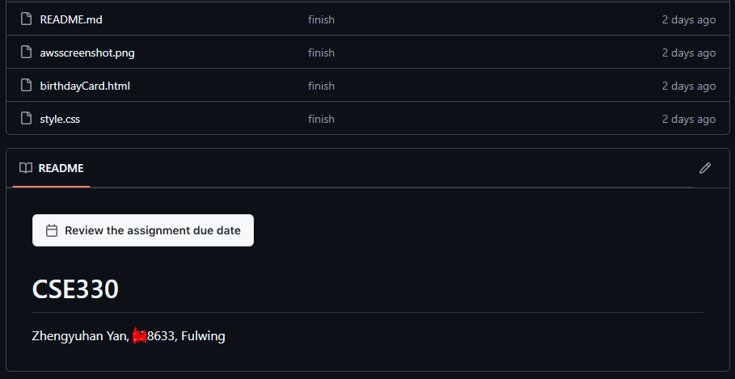The height and width of the screenshot is (379, 735).
Task: Click the 2 days ago timestamp for README.md
Action: 689,19
